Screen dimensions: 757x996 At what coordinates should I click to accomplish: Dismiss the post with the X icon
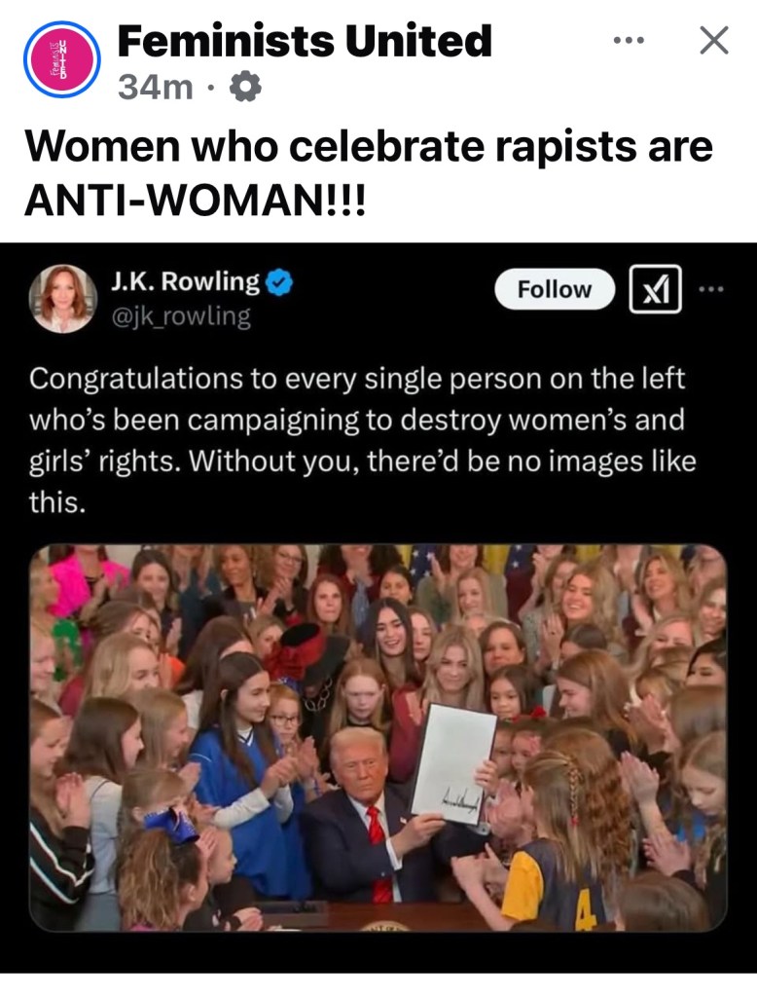(x=714, y=41)
